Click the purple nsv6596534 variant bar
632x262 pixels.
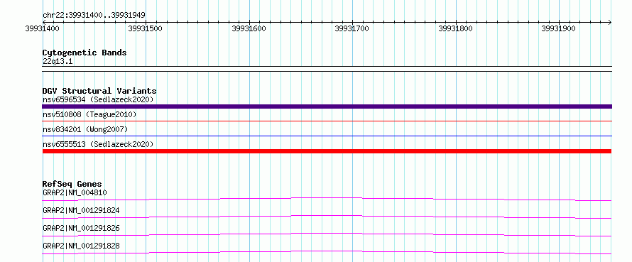coord(327,107)
